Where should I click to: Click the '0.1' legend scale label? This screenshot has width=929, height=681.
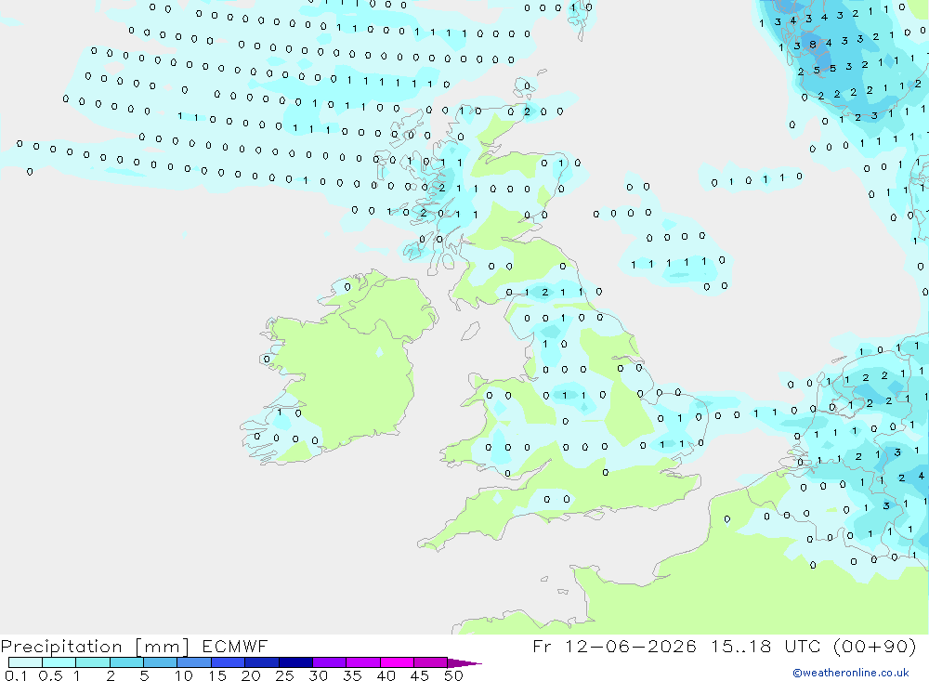click(x=16, y=675)
